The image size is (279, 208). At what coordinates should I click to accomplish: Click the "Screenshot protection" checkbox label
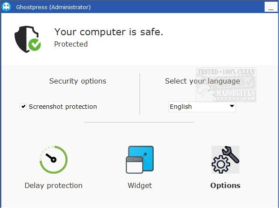tap(63, 107)
